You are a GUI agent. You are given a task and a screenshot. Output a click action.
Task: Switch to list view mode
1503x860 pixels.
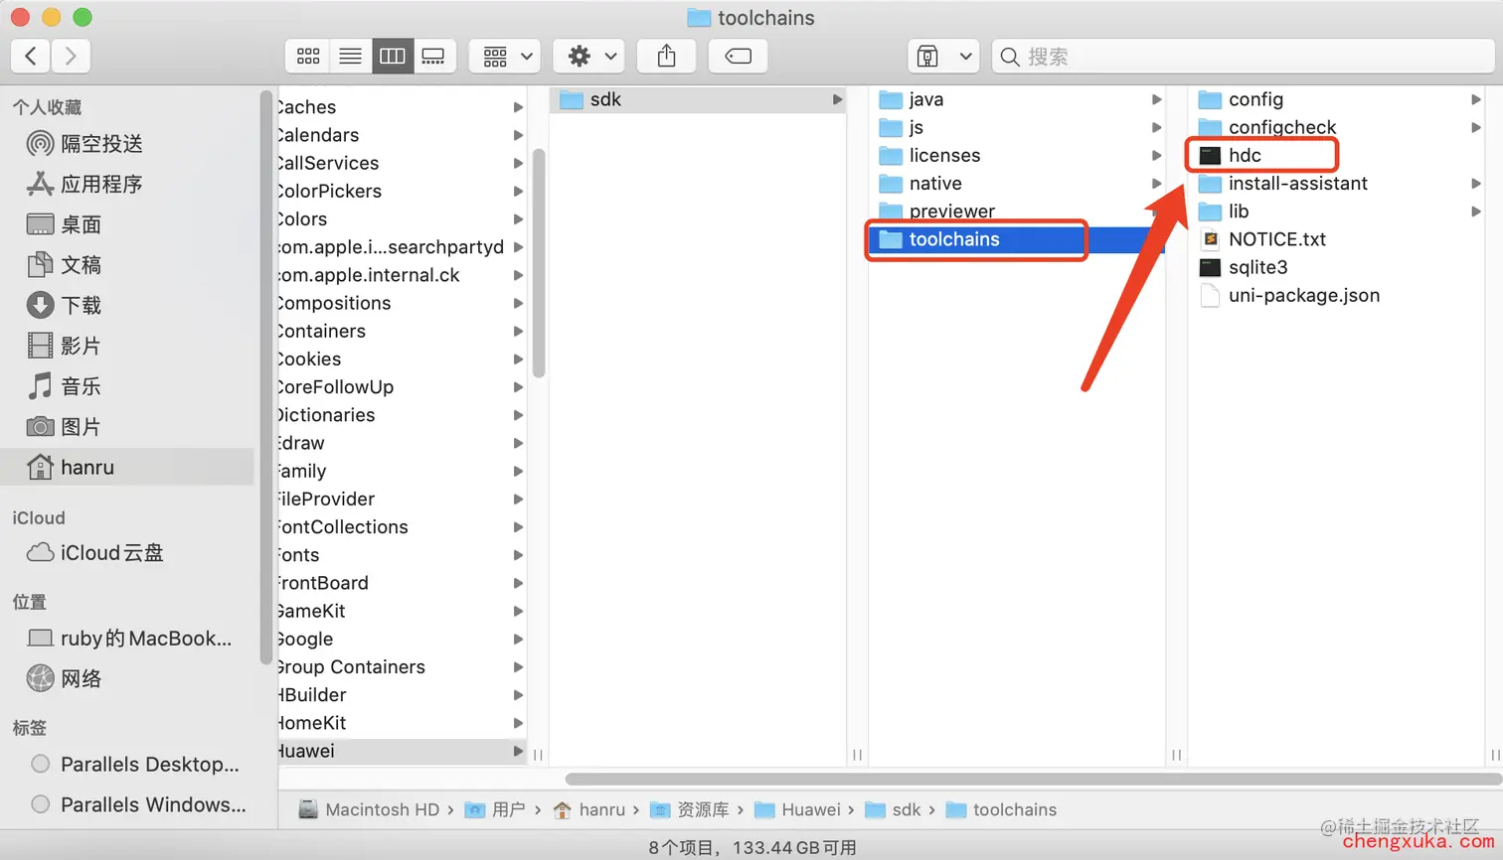tap(350, 56)
